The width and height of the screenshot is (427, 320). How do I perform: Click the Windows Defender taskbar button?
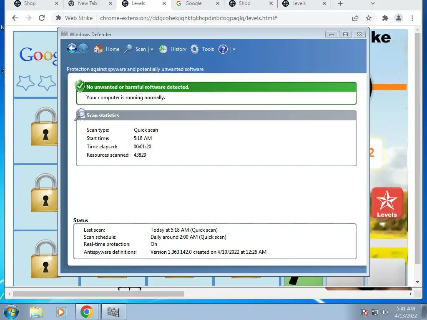pyautogui.click(x=113, y=312)
